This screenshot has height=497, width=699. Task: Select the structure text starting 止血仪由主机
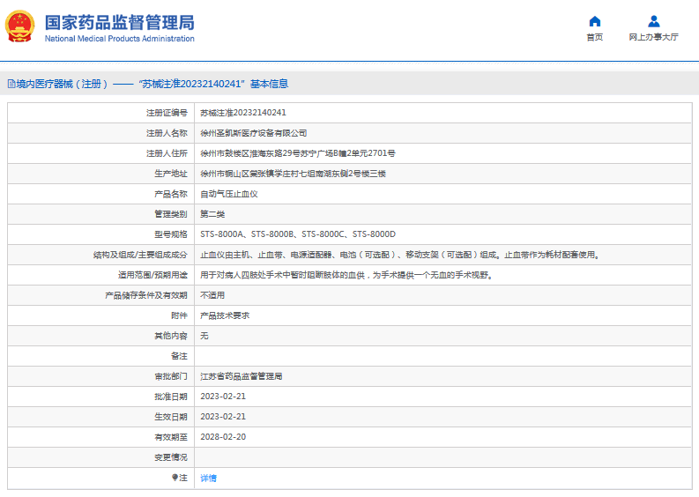pos(400,255)
